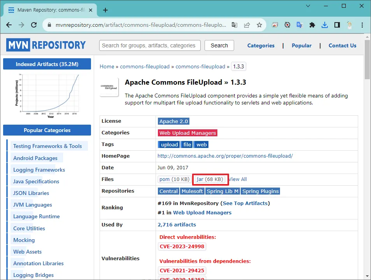Open Mocking category
The image size is (371, 280).
24,240
